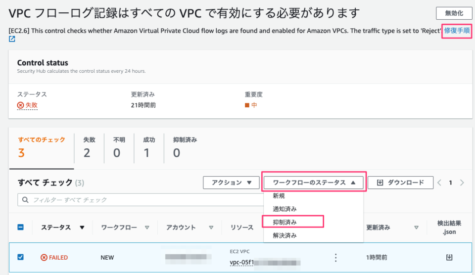Open the アクション dropdown
This screenshot has height=275, width=475.
pyautogui.click(x=231, y=183)
